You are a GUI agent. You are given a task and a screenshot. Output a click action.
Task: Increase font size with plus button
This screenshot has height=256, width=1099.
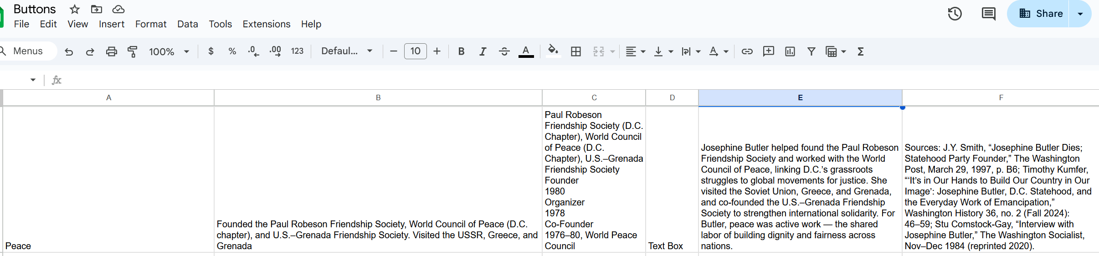[x=437, y=51]
